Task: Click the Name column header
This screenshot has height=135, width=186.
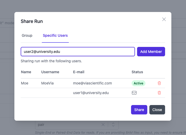Action: pyautogui.click(x=26, y=72)
